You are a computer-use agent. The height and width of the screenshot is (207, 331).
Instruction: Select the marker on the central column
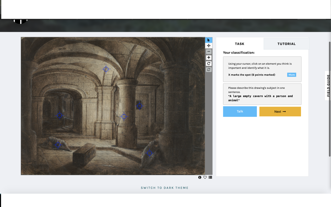124,117
